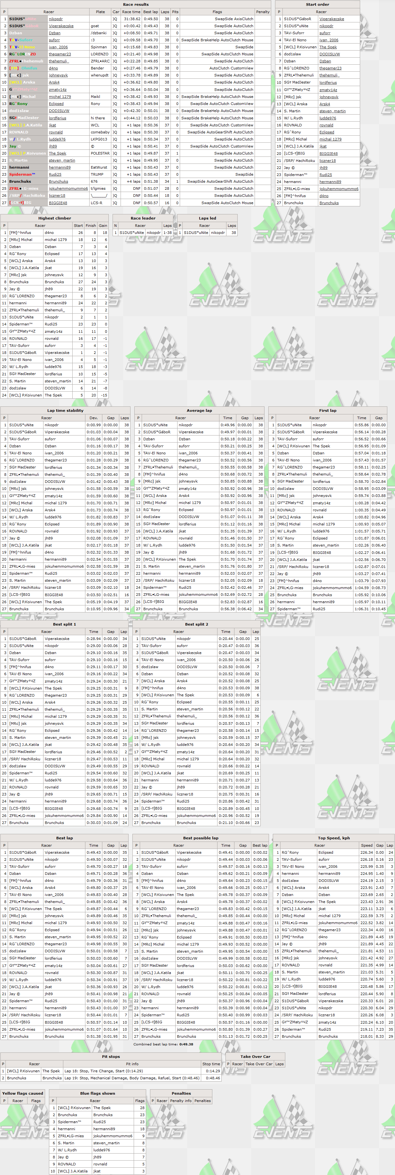395x1175 pixels.
Task: Open The Spek link in Race results
Action: [x=58, y=153]
